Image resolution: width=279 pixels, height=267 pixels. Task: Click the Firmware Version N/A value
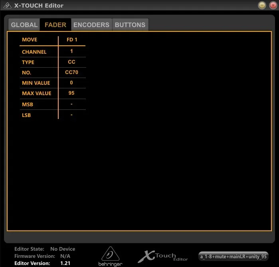[x=65, y=256]
